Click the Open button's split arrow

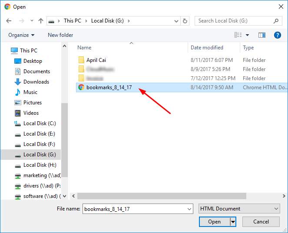pos(233,222)
